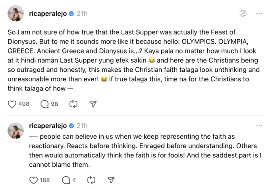Click the circular pencil icon beside first post's menu

(243, 13)
